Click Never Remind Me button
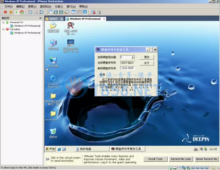 [206, 159]
